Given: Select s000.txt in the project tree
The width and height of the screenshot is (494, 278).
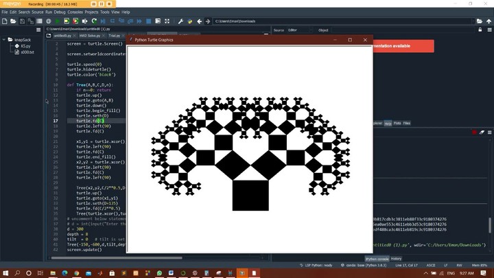Looking at the screenshot, I should pos(27,52).
